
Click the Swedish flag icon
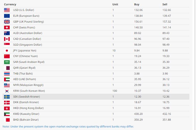tap(7, 97)
